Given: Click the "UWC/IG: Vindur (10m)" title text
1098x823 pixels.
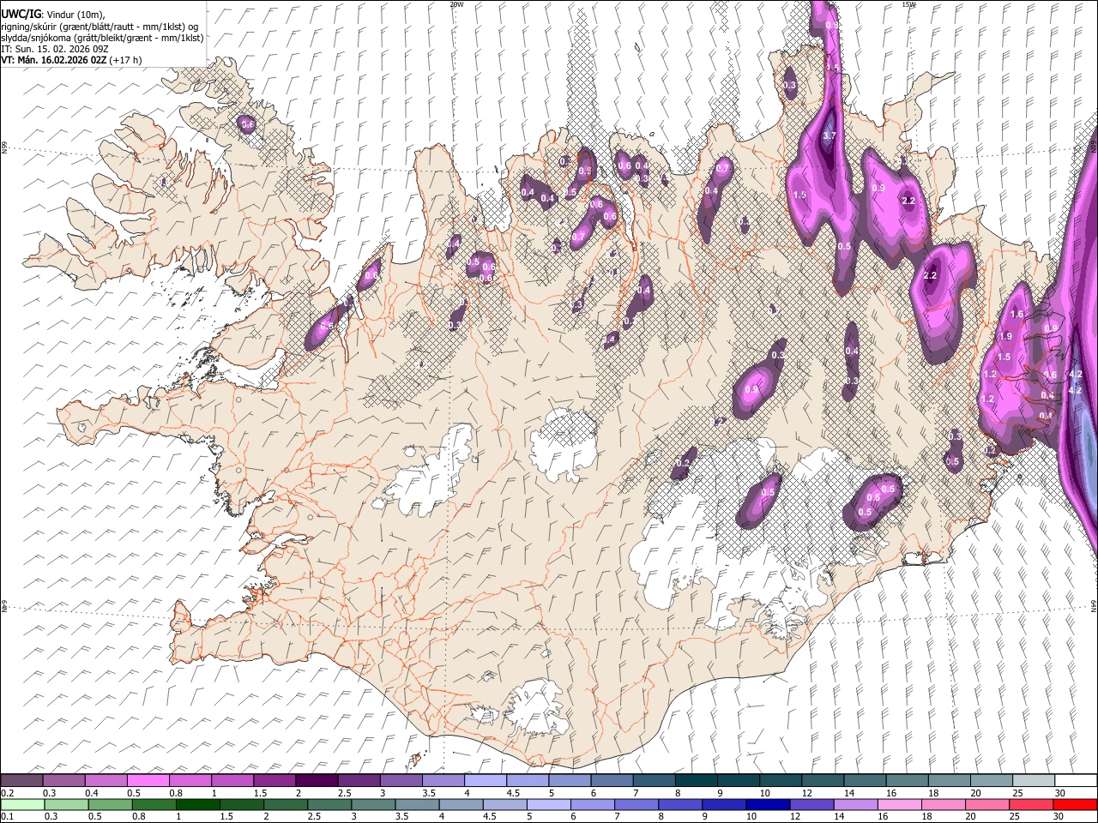Looking at the screenshot, I should (x=54, y=15).
